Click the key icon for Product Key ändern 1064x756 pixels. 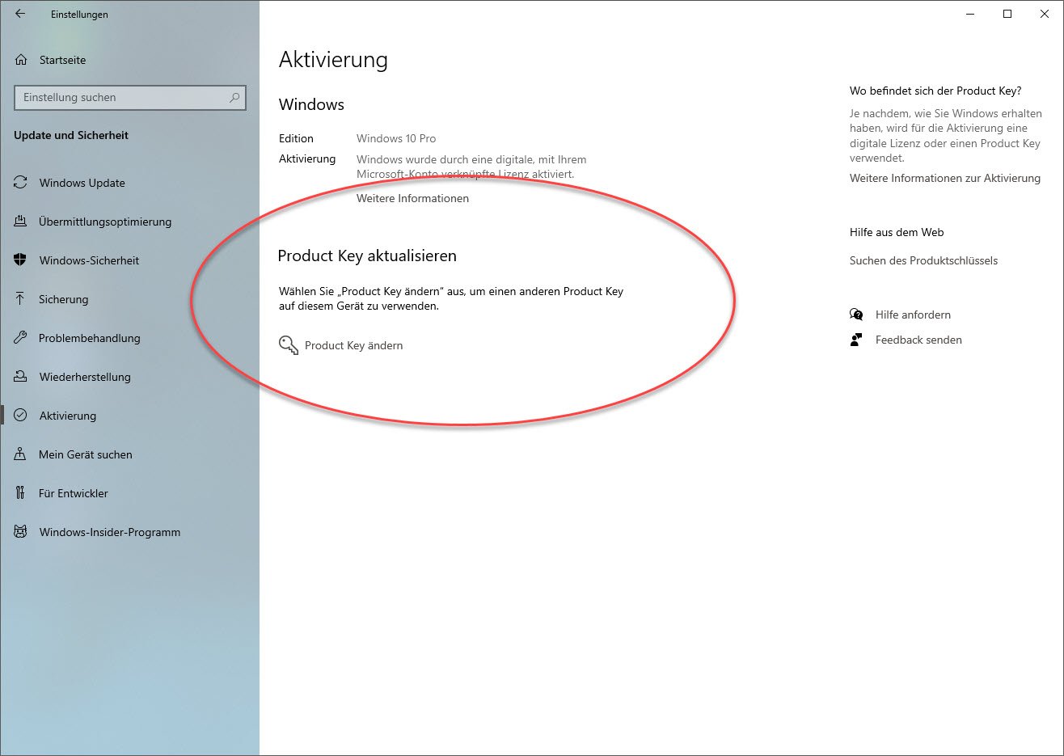289,346
